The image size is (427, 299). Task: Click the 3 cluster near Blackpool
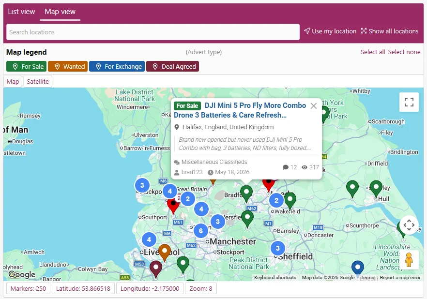coord(142,185)
